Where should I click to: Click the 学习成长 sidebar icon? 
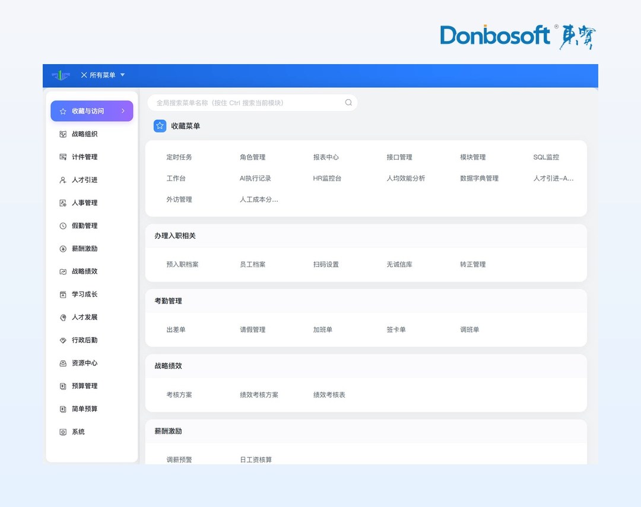pos(63,294)
